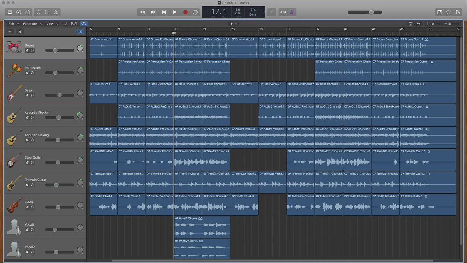Open the scissors Editors icon
Screen dimensions: 467x263
point(56,12)
